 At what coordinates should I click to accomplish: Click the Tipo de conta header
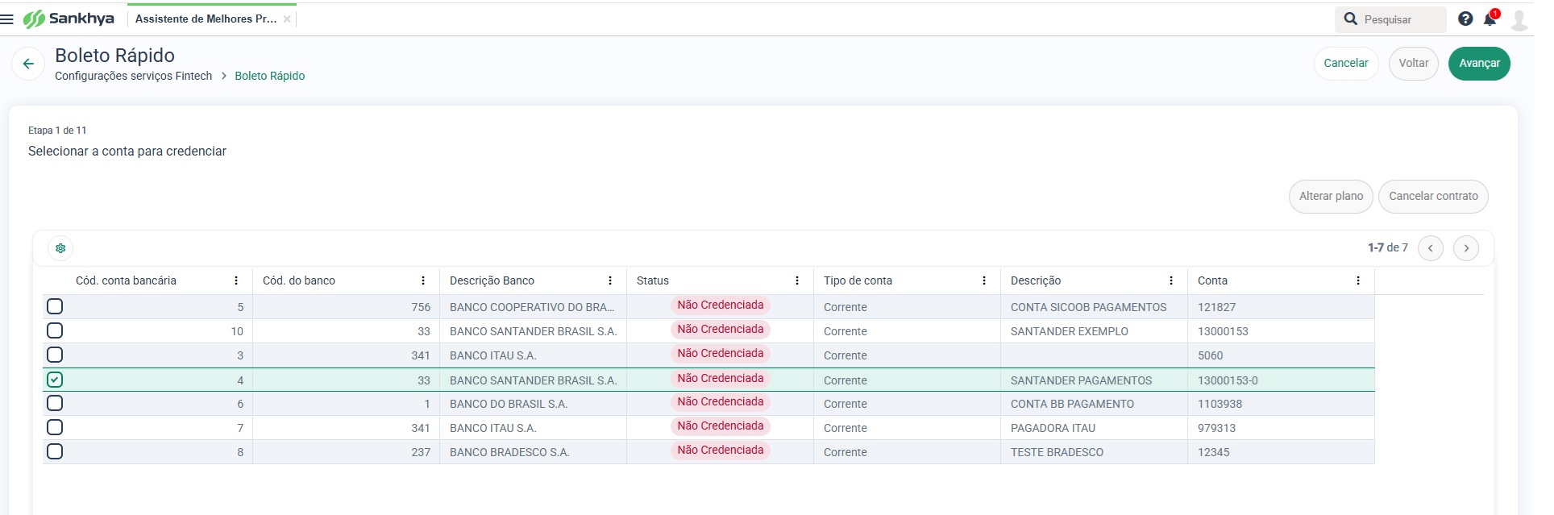pyautogui.click(x=858, y=280)
